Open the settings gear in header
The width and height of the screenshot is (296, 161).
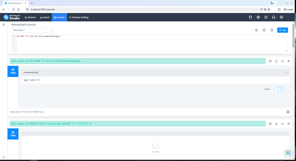click(281, 17)
